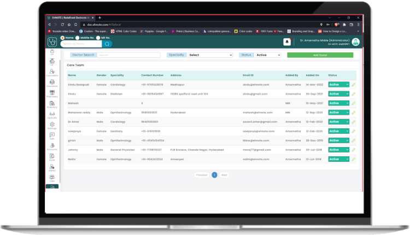Open the Speciality filter dropdown

tap(210, 55)
